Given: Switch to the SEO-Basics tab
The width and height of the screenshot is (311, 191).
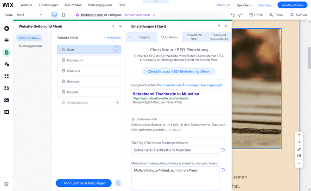Looking at the screenshot, I should pos(169,37).
